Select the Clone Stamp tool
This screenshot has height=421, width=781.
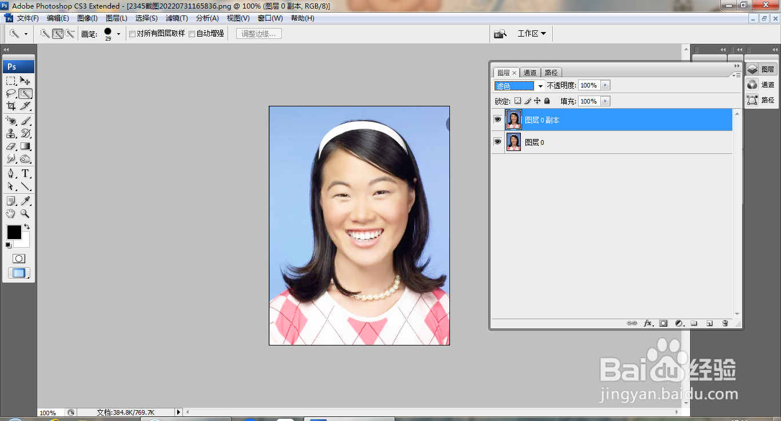click(11, 133)
